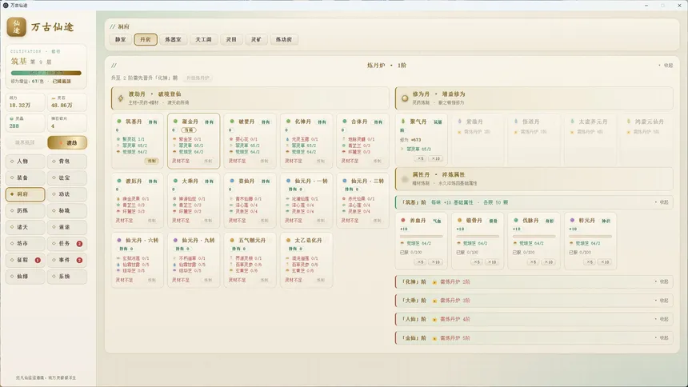Screen dimensions: 688x387
Task: Click the 锻骨丹 consumption progress bar
Action: pyautogui.click(x=478, y=237)
